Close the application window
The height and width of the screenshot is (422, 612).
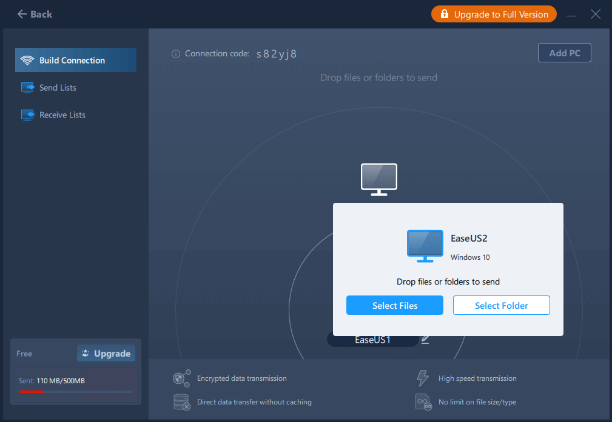click(x=596, y=15)
